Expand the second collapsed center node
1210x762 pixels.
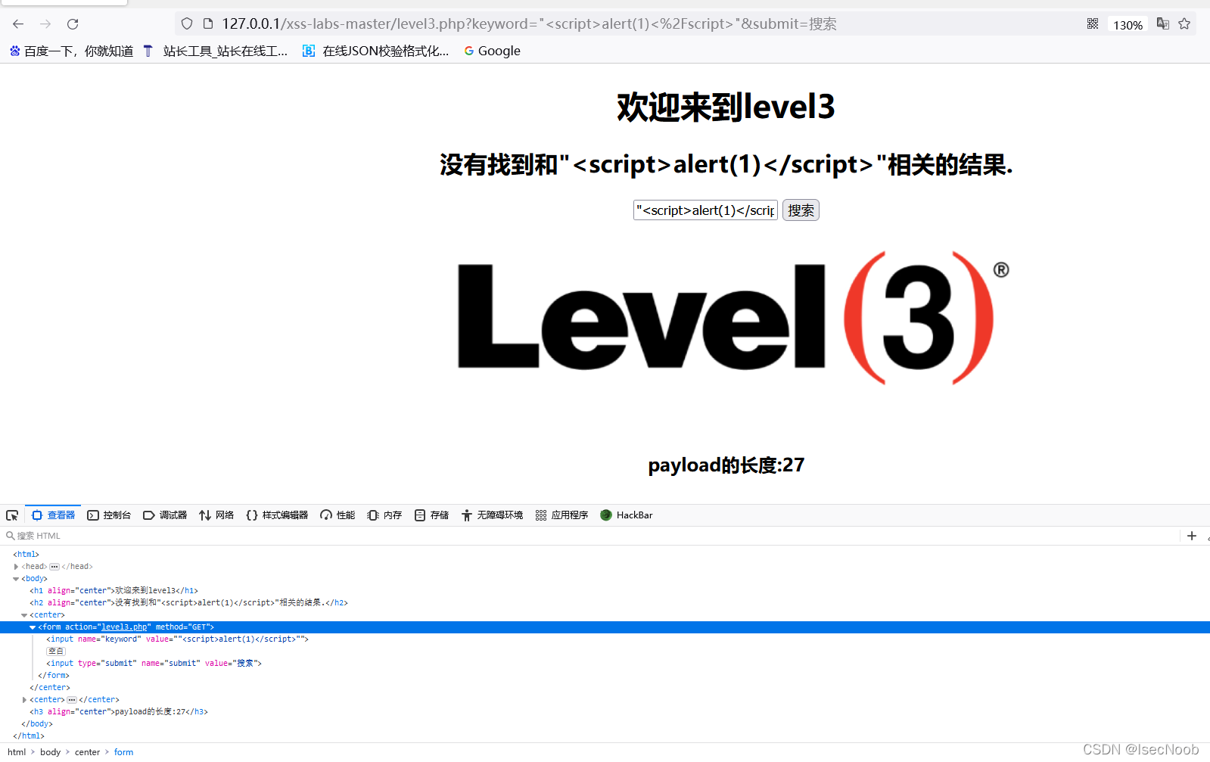24,700
